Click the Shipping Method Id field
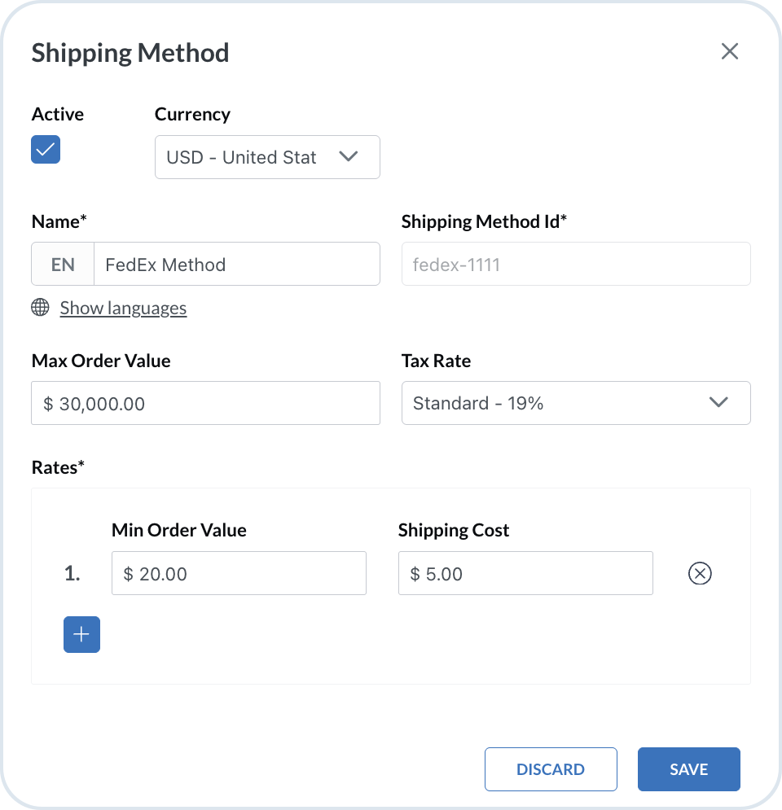 point(575,265)
